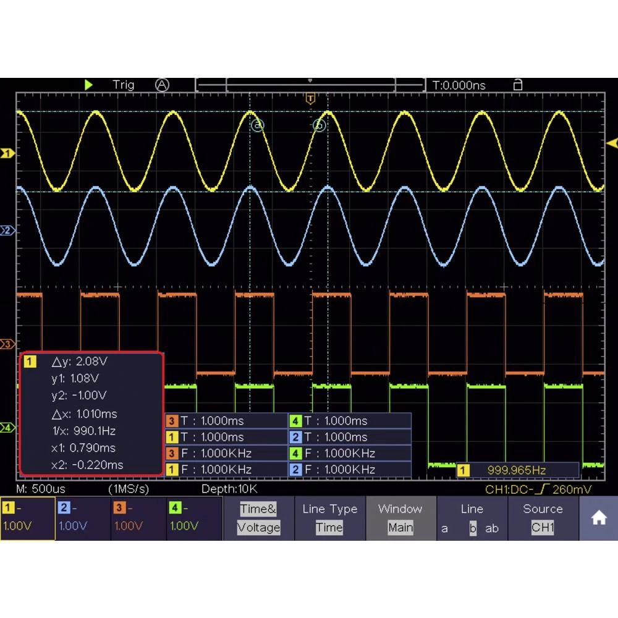Select line b in the Line menu

click(x=473, y=529)
